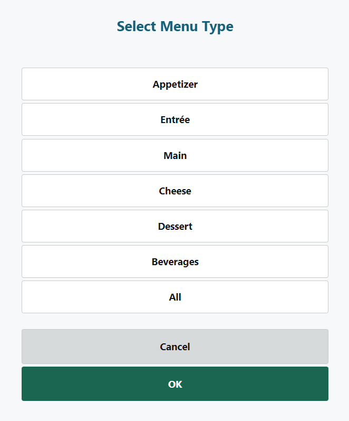Select the Cheese option

(175, 191)
